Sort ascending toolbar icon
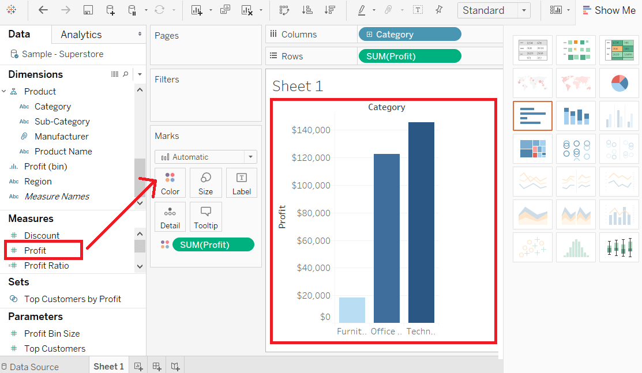This screenshot has width=642, height=373. pos(307,10)
